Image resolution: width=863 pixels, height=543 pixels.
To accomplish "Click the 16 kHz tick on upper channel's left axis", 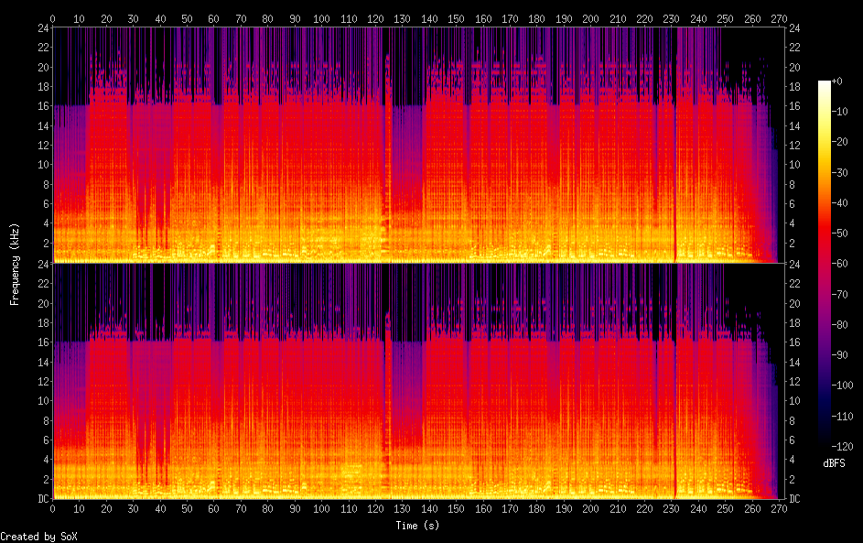I will click(x=41, y=106).
